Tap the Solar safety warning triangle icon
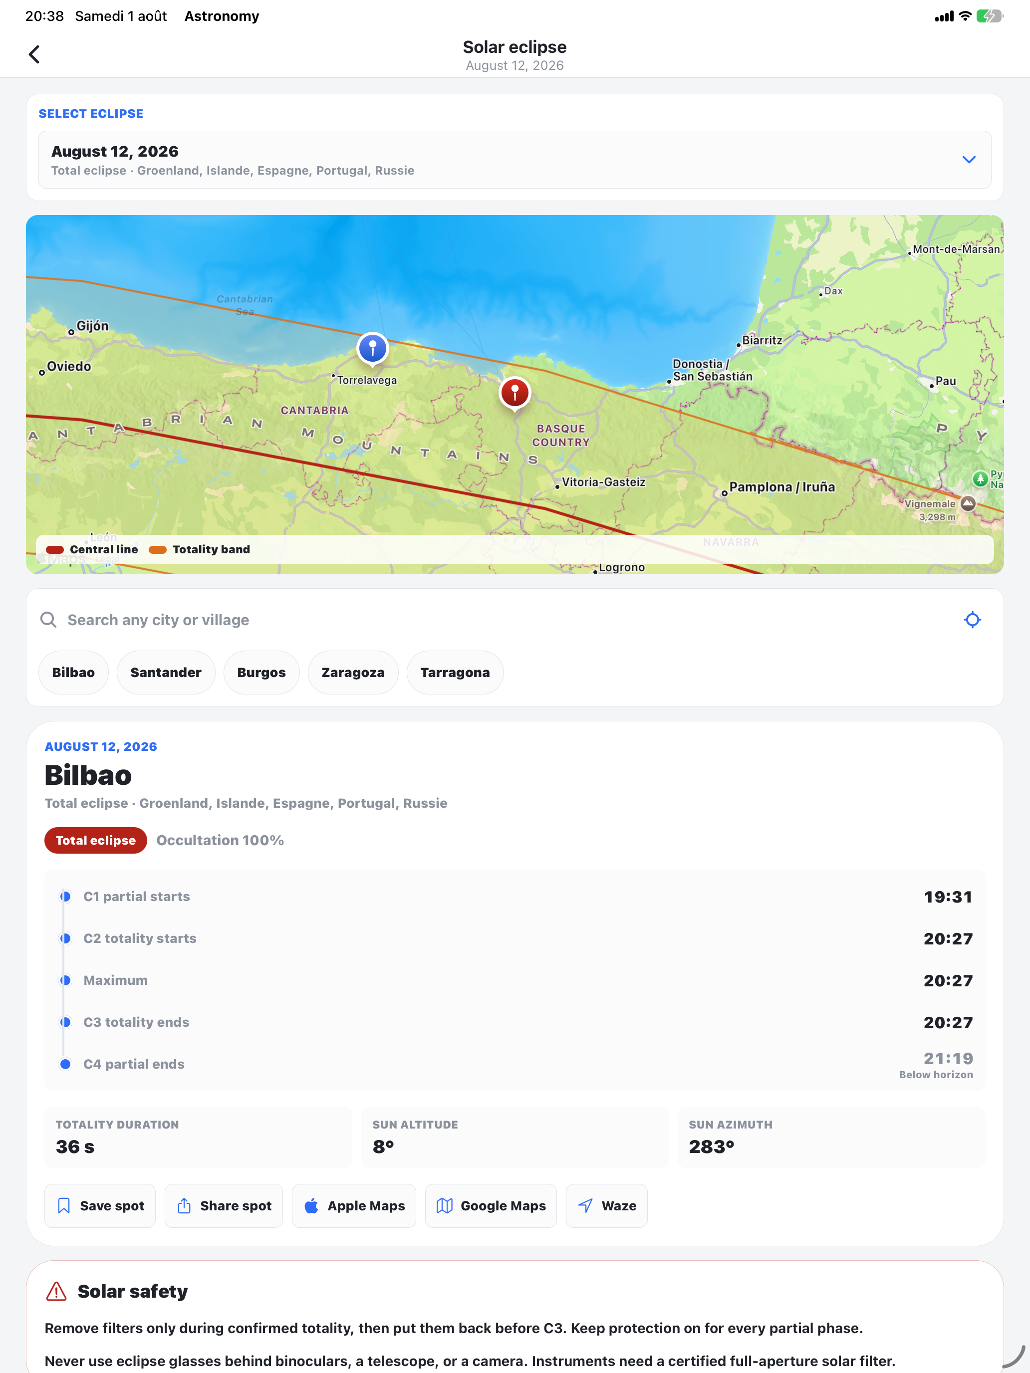 [x=56, y=1292]
